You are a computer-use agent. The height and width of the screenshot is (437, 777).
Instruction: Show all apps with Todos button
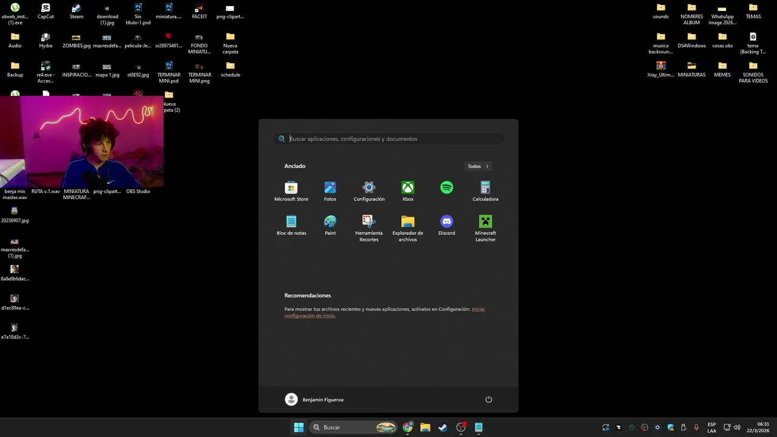[x=478, y=166]
